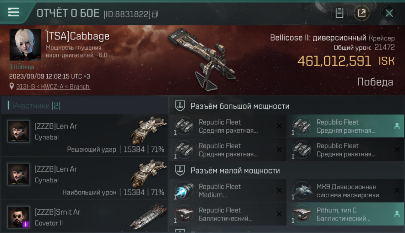Screen dimensions: 405x233
Task: Select the Republic Fleet Medium module icon
Action: pos(184,190)
